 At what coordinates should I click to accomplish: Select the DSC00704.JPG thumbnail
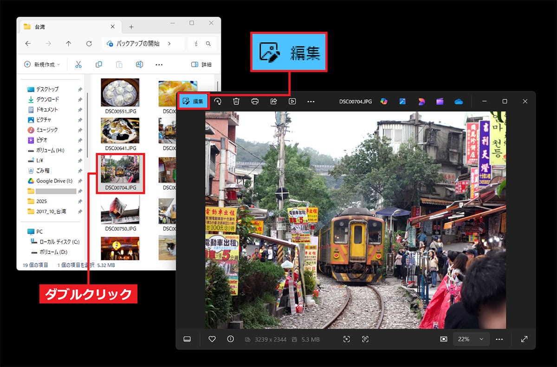pos(120,174)
